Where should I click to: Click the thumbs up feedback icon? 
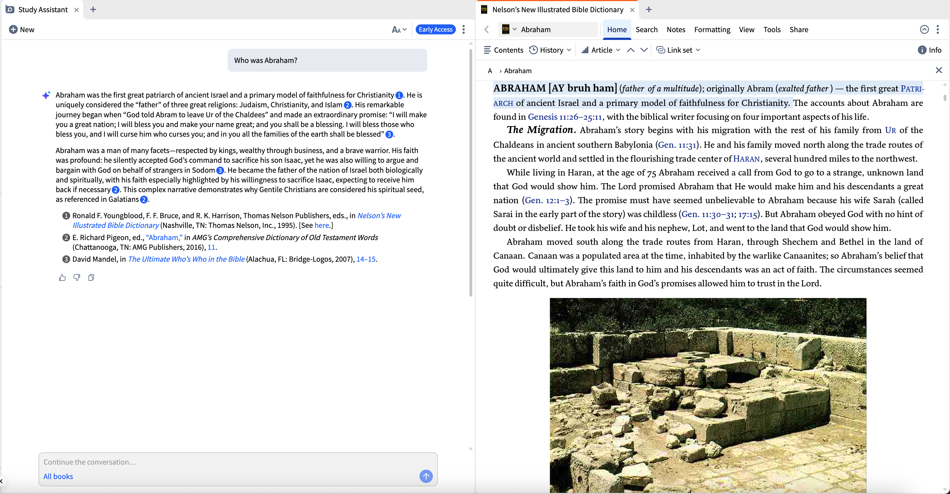[x=62, y=277]
